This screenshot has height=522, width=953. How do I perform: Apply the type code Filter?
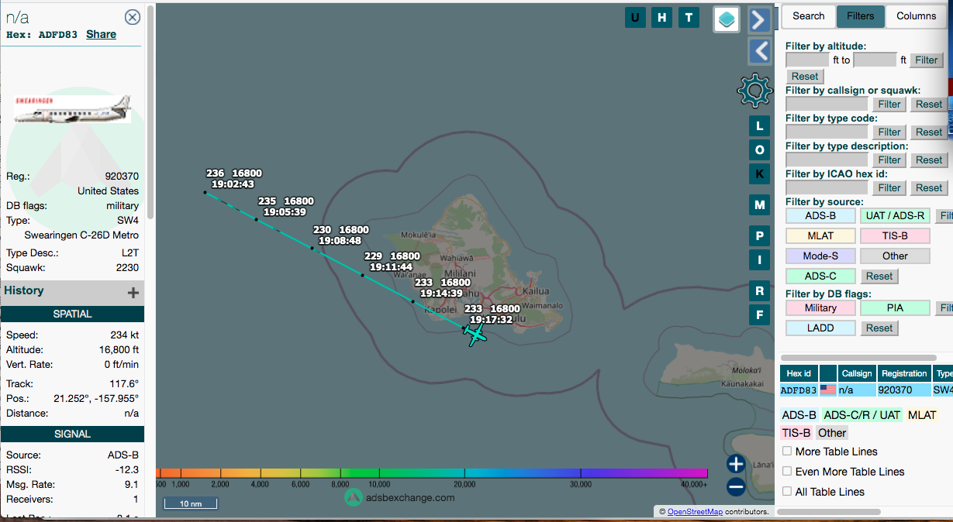tap(889, 132)
